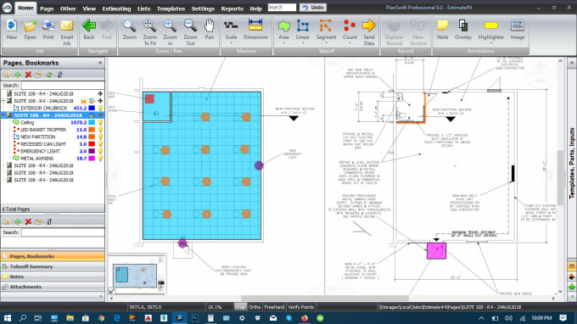Image resolution: width=577 pixels, height=324 pixels.
Task: Click the Undo button
Action: click(x=313, y=8)
